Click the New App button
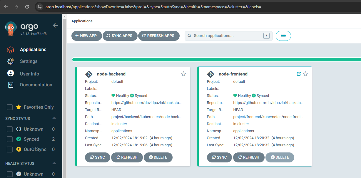361x178 pixels. (x=86, y=36)
